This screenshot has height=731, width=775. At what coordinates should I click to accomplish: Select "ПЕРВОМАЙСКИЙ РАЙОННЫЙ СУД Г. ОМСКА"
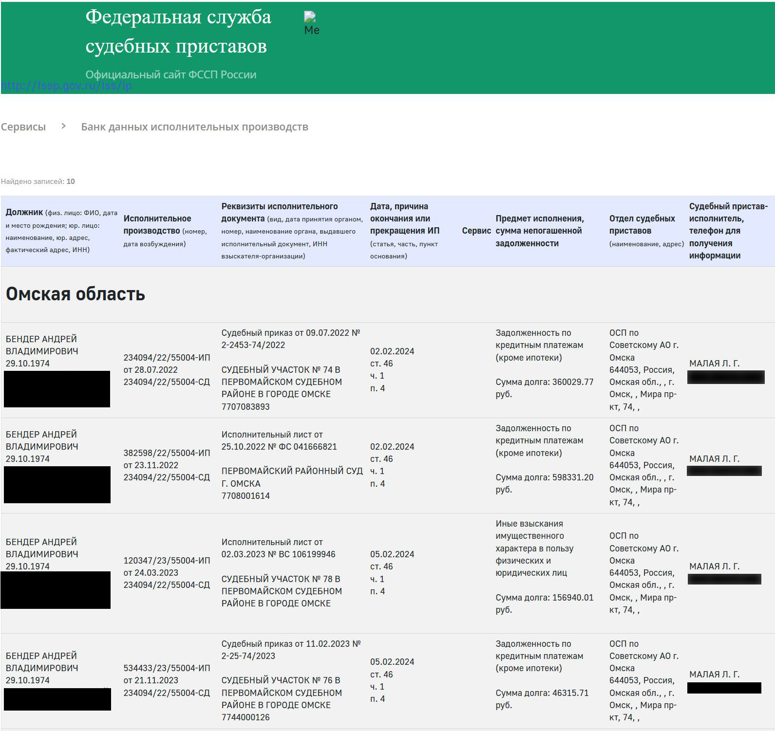pos(292,477)
